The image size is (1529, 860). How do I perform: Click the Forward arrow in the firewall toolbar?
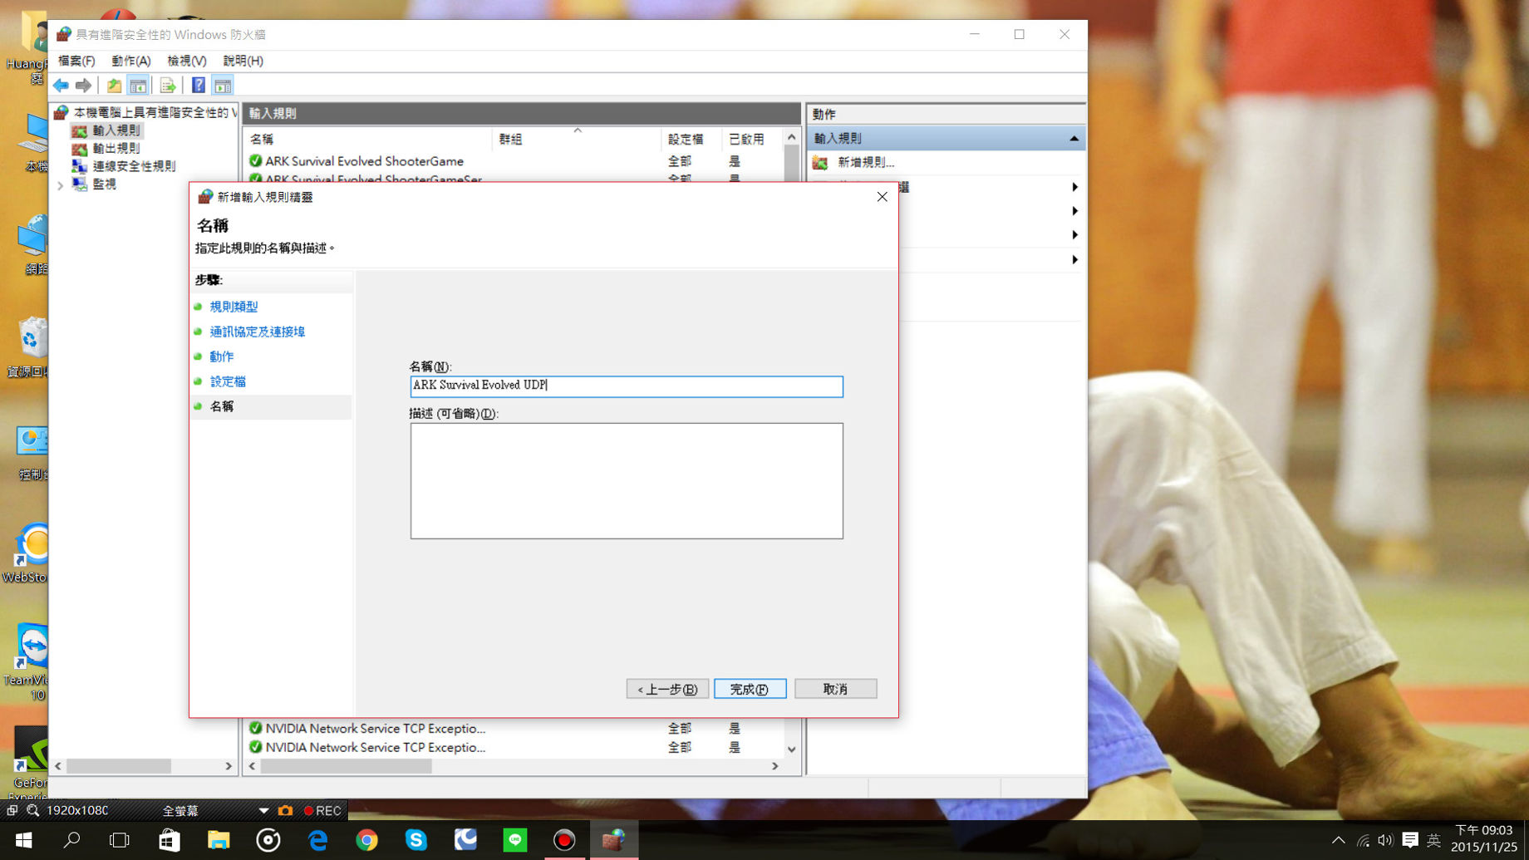83,86
